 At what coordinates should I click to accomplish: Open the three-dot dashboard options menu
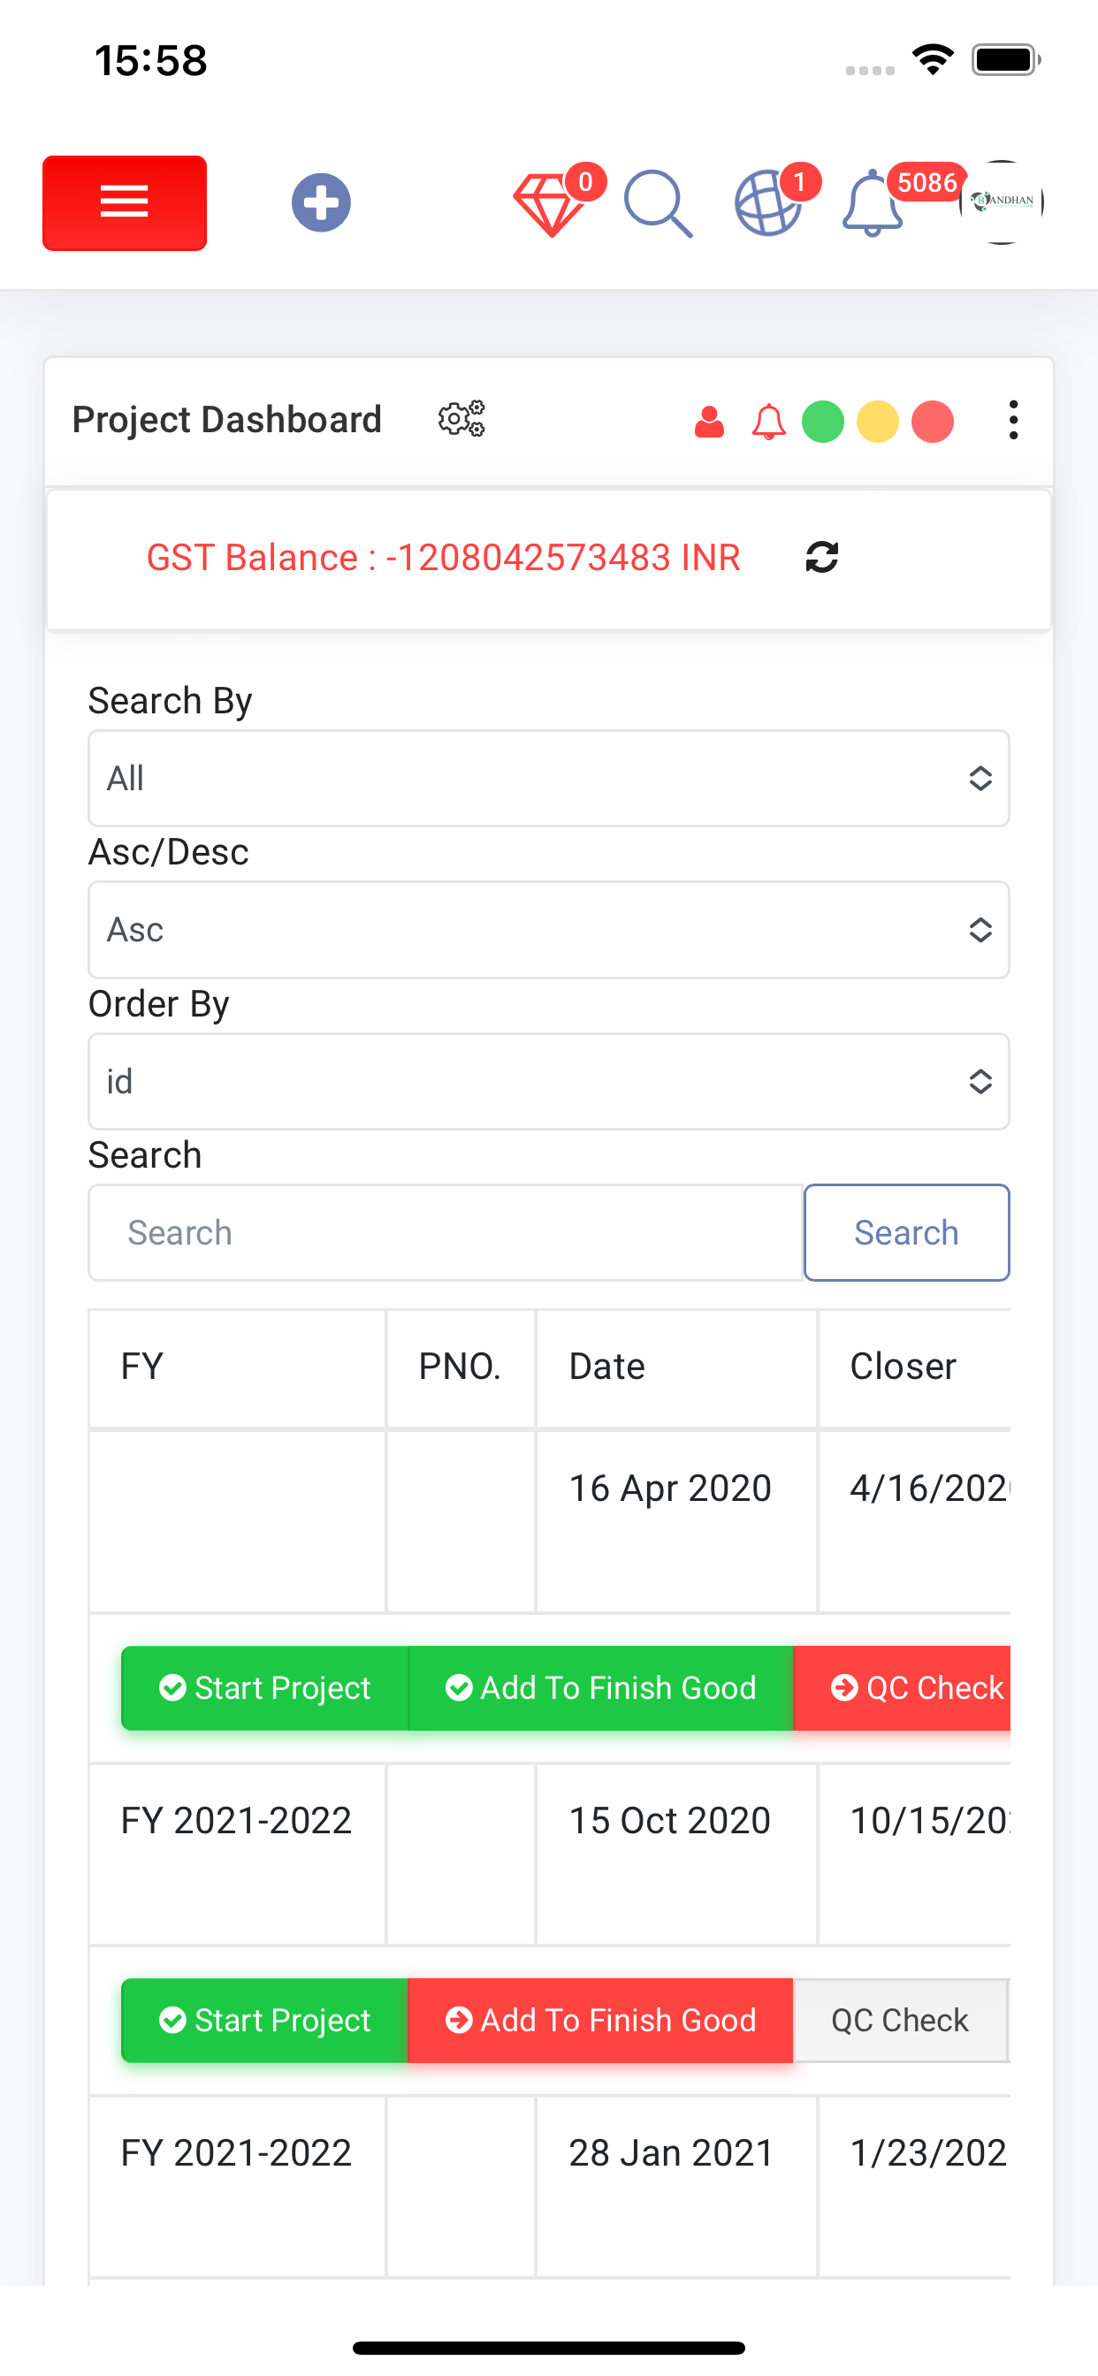(1013, 421)
